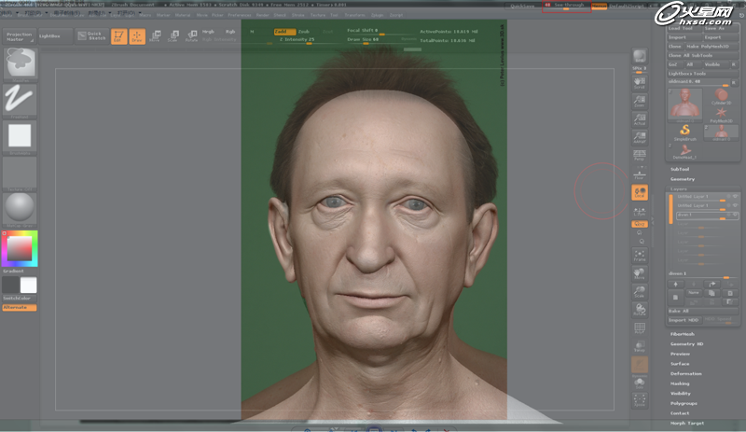Toggle Draw mode button

pos(137,36)
